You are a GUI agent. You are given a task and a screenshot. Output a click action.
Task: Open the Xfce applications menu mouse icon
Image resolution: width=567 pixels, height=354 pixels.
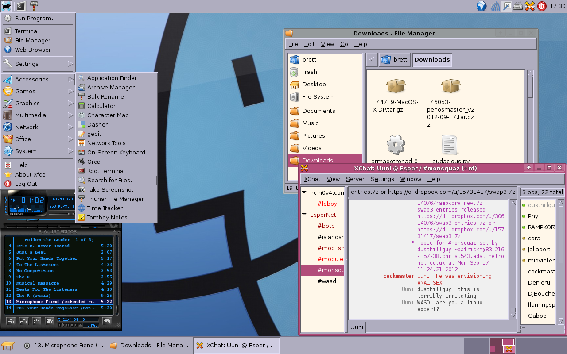click(6, 6)
